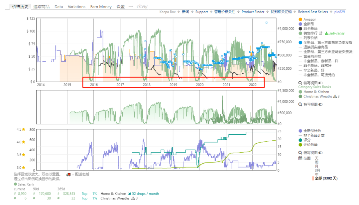Toggle 特写视图 switch under Category Sales Ranks
The width and height of the screenshot is (359, 205).
coord(320,104)
